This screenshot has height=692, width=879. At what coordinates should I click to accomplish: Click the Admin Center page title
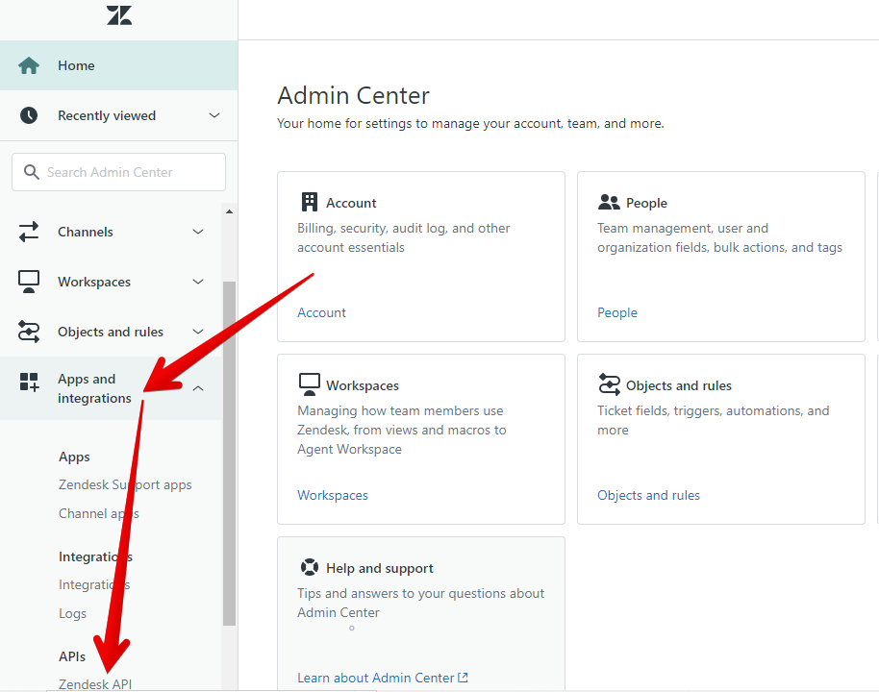point(353,95)
